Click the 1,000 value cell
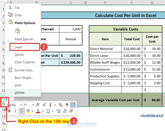This screenshot has width=165, height=131. (x=71, y=29)
